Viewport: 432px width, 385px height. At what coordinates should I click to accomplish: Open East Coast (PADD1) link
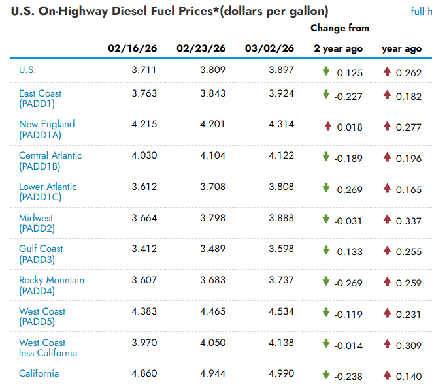pos(40,99)
